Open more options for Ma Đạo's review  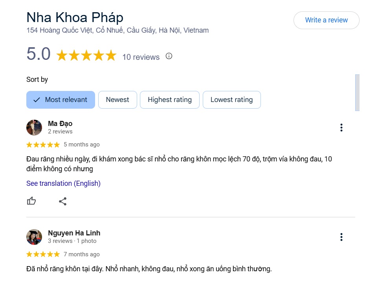[x=341, y=128]
